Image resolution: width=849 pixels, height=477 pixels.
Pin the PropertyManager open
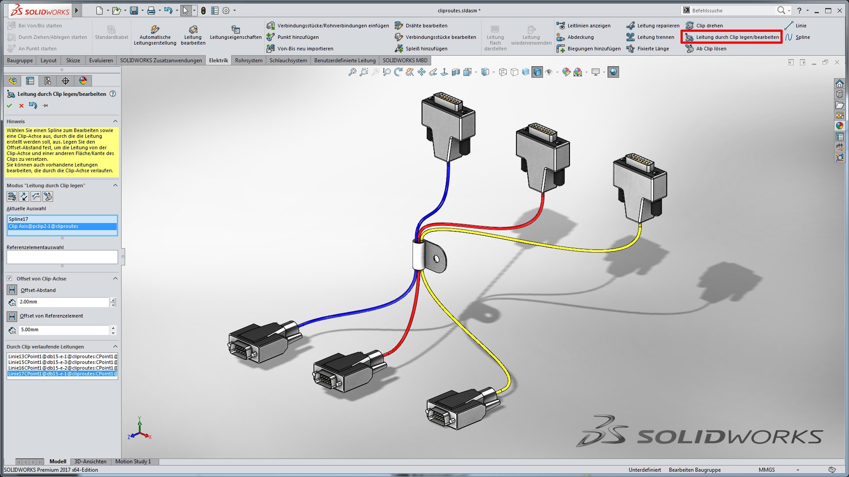click(44, 106)
